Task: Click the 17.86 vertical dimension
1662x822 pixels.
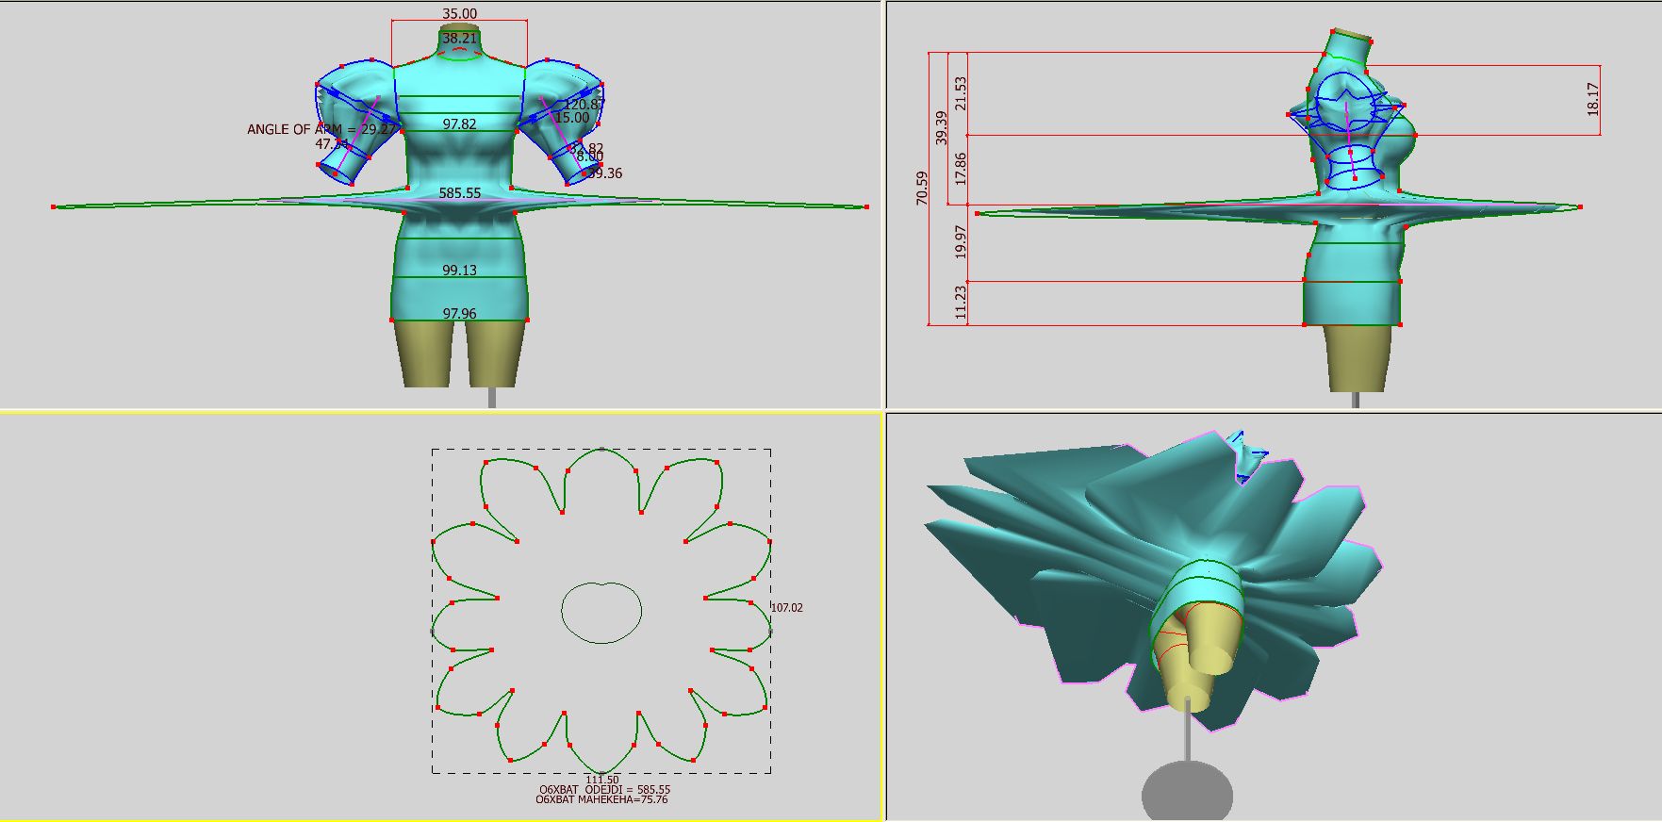Action: pos(961,168)
